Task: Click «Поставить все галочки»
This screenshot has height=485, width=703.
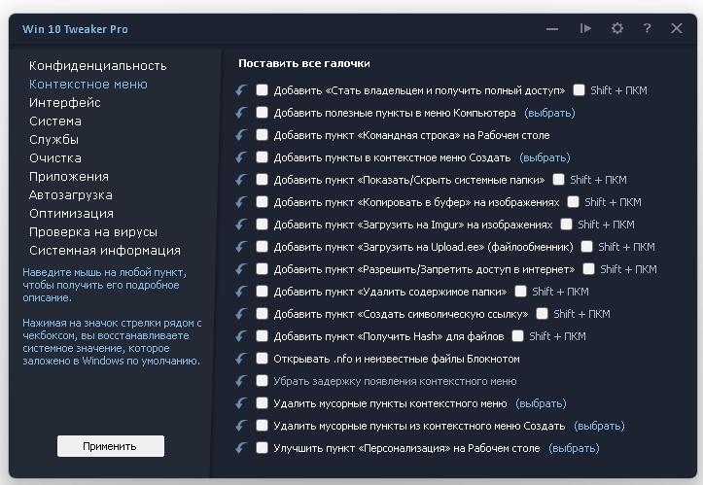Action: pos(304,63)
